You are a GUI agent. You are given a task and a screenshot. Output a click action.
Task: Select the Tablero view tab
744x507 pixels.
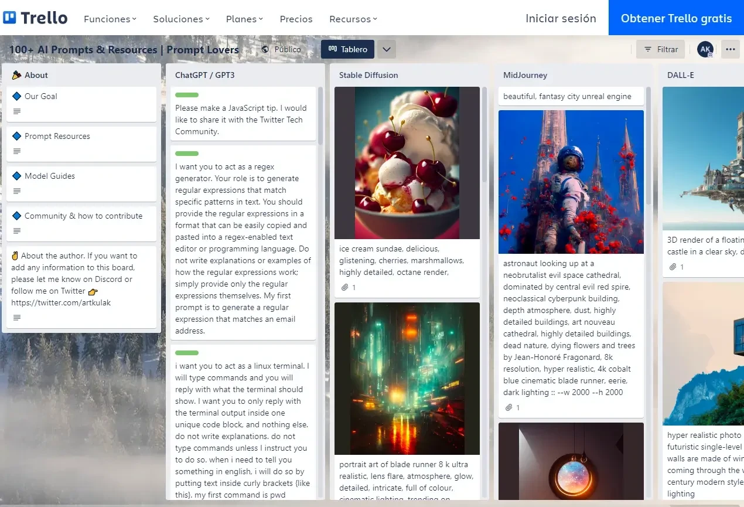tap(347, 49)
